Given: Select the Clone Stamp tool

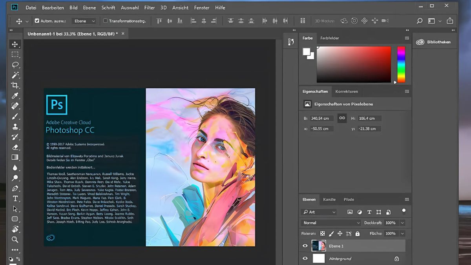Looking at the screenshot, I should [15, 126].
